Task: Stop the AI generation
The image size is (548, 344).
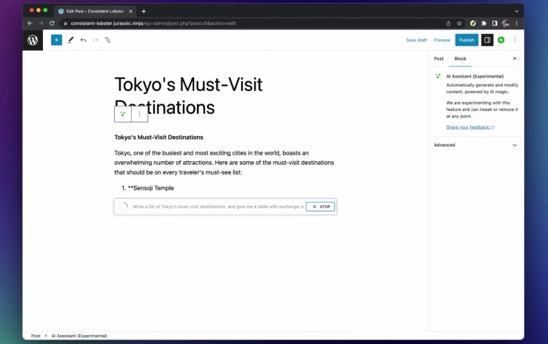Action: (321, 207)
